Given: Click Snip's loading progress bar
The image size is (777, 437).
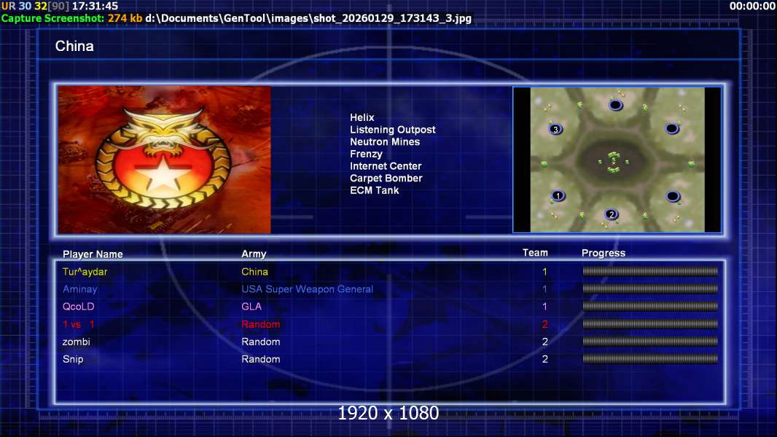Looking at the screenshot, I should 650,359.
